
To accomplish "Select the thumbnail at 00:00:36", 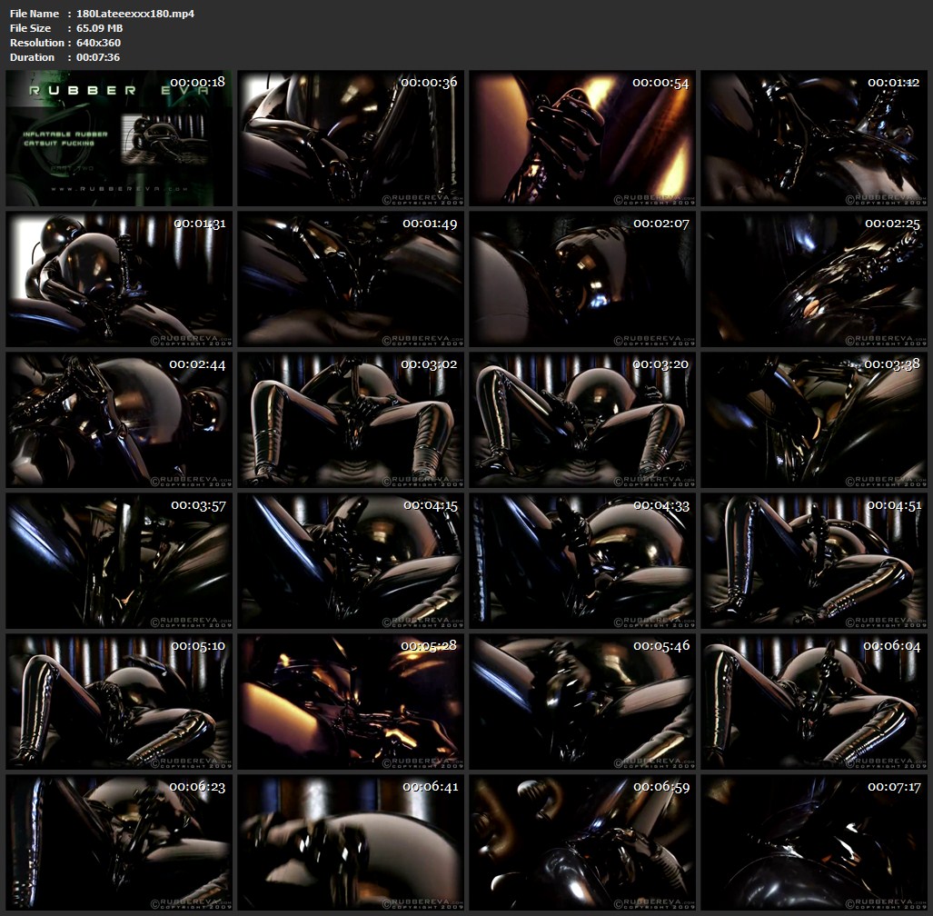I will [351, 138].
